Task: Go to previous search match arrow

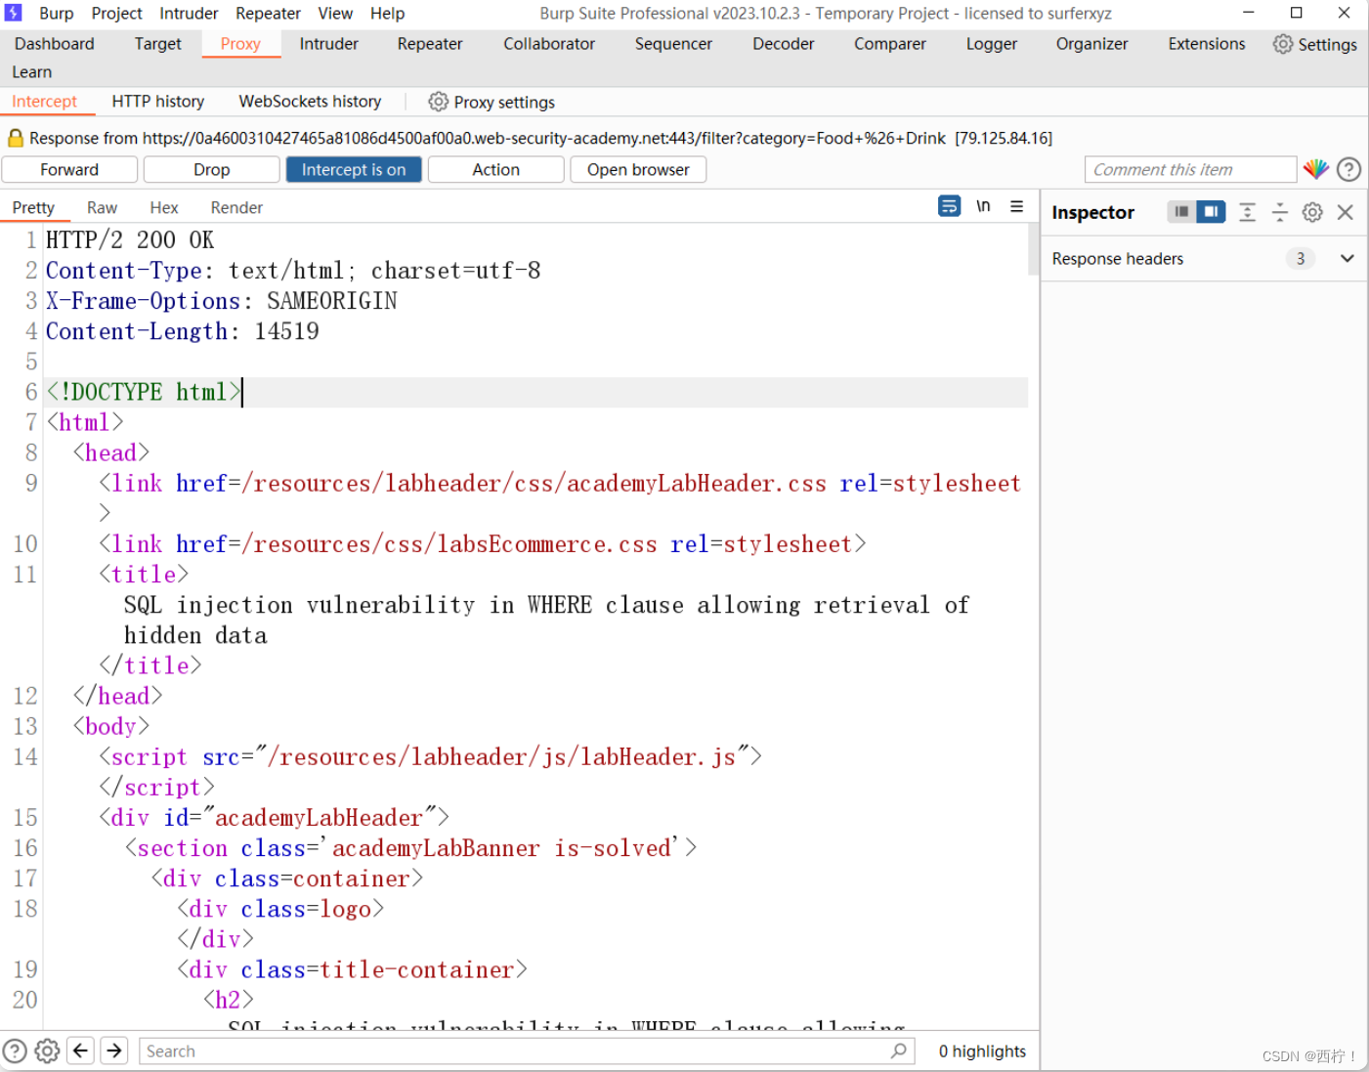Action: pos(81,1051)
